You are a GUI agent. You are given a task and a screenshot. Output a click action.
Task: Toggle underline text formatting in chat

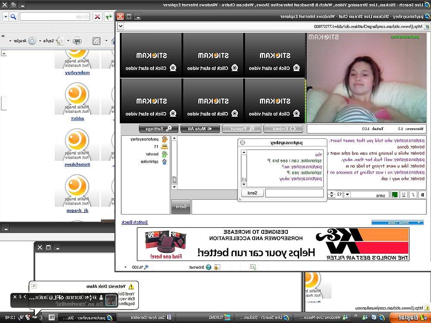(404, 195)
